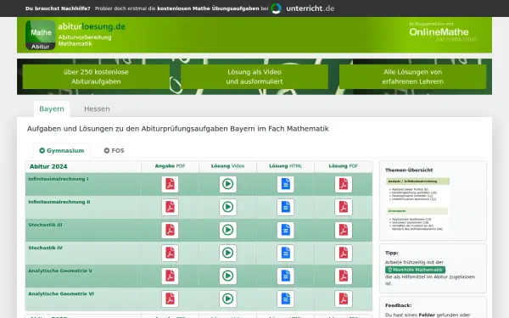Click the Angabe PDF column header
This screenshot has height=318, width=509.
(170, 166)
